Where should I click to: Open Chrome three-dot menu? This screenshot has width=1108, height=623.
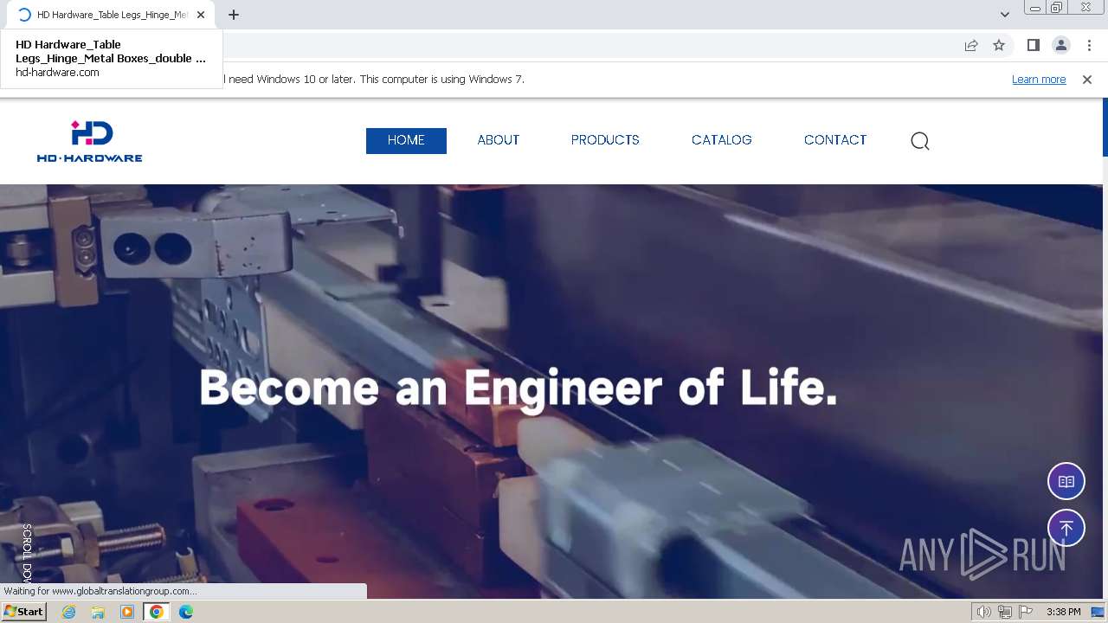tap(1089, 45)
